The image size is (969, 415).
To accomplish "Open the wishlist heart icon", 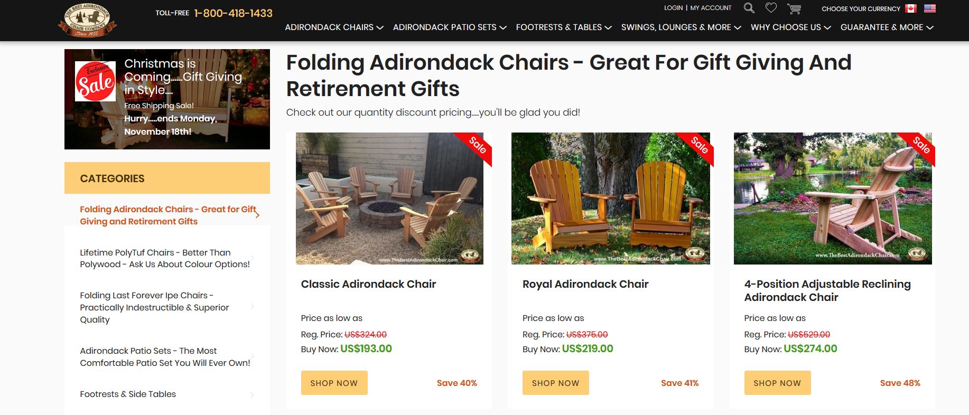I will click(771, 7).
